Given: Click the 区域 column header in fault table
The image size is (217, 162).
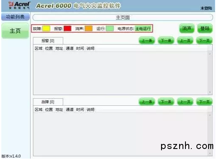Looking at the screenshot, I should (x=39, y=110).
